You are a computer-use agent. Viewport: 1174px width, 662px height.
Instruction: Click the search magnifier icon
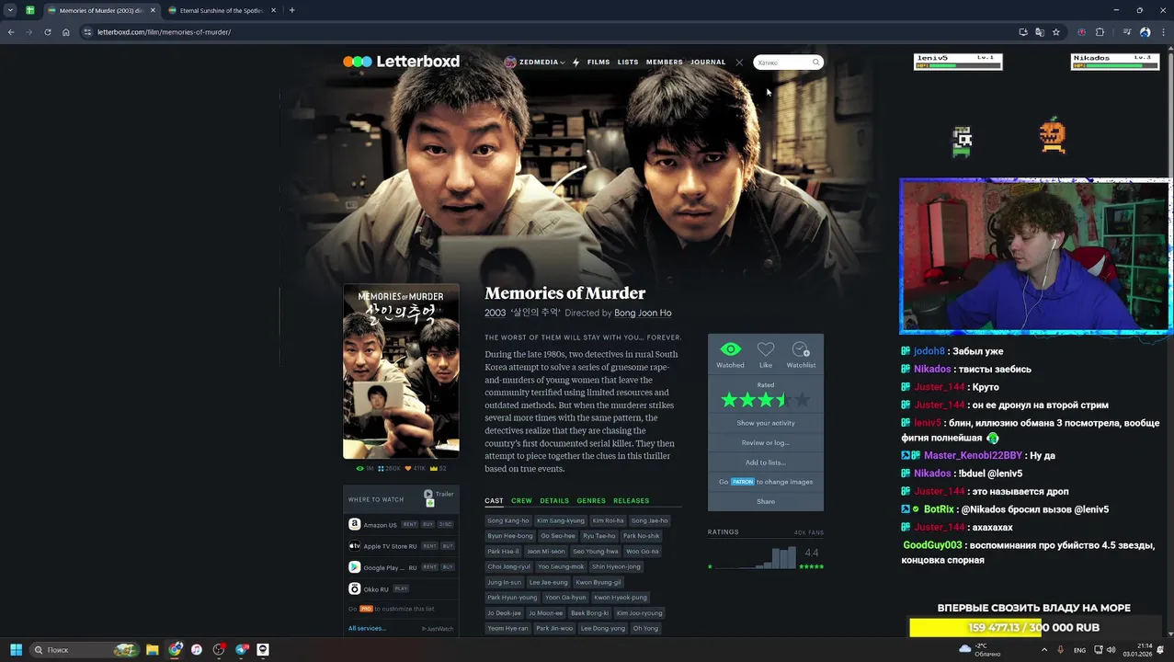click(x=815, y=63)
